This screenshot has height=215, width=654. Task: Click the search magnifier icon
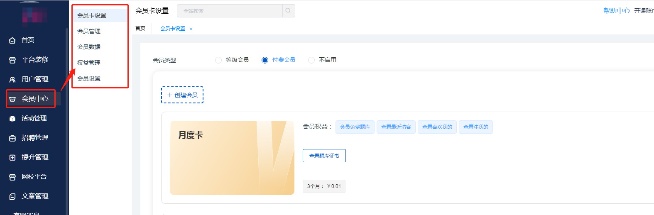[288, 11]
